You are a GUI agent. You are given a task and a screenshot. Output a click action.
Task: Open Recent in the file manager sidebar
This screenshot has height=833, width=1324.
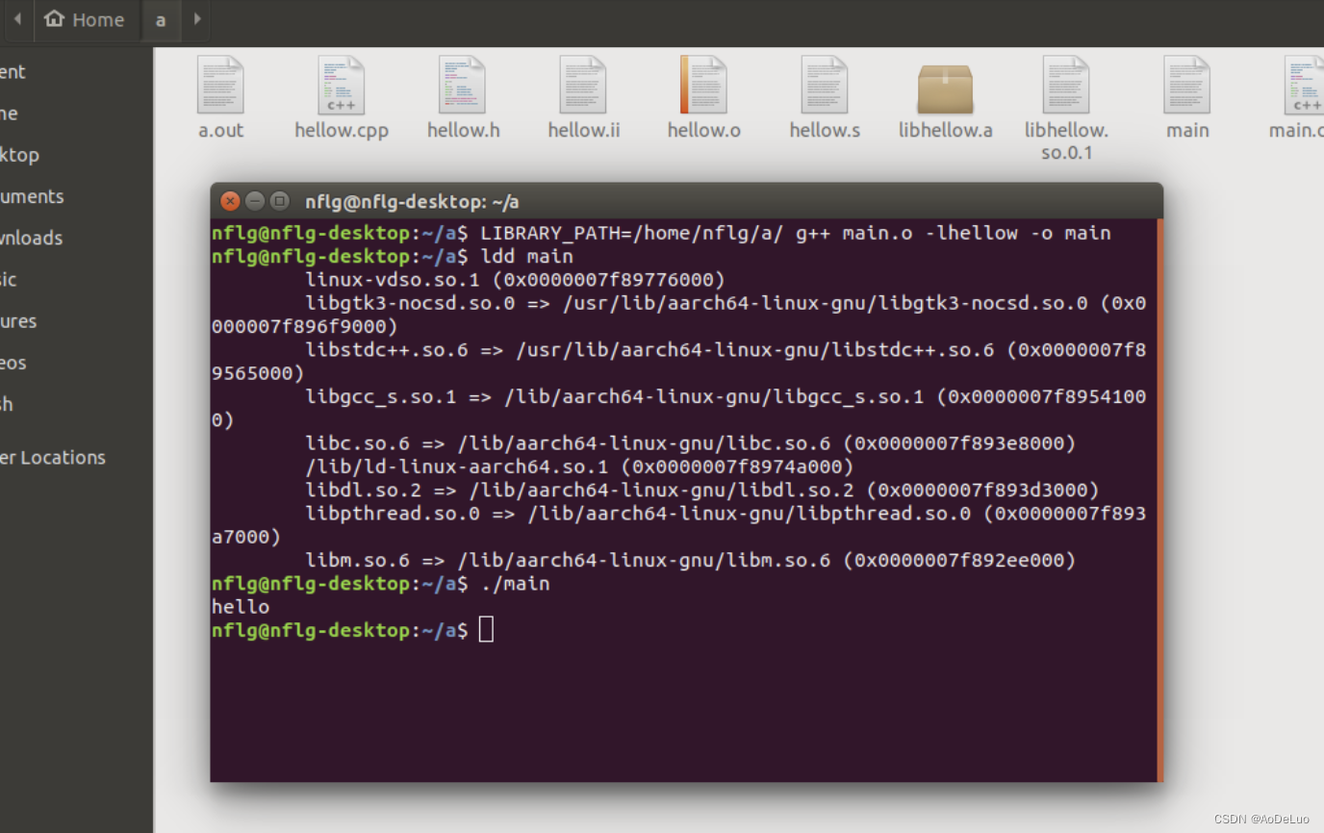tap(13, 71)
